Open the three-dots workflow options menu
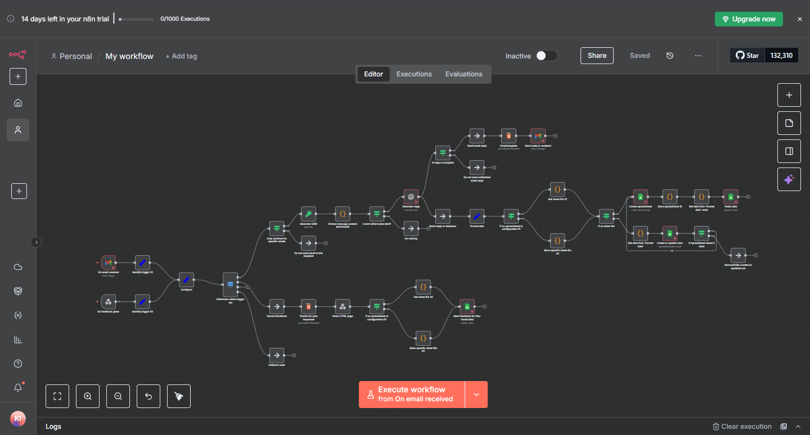Image resolution: width=810 pixels, height=435 pixels. pos(698,56)
